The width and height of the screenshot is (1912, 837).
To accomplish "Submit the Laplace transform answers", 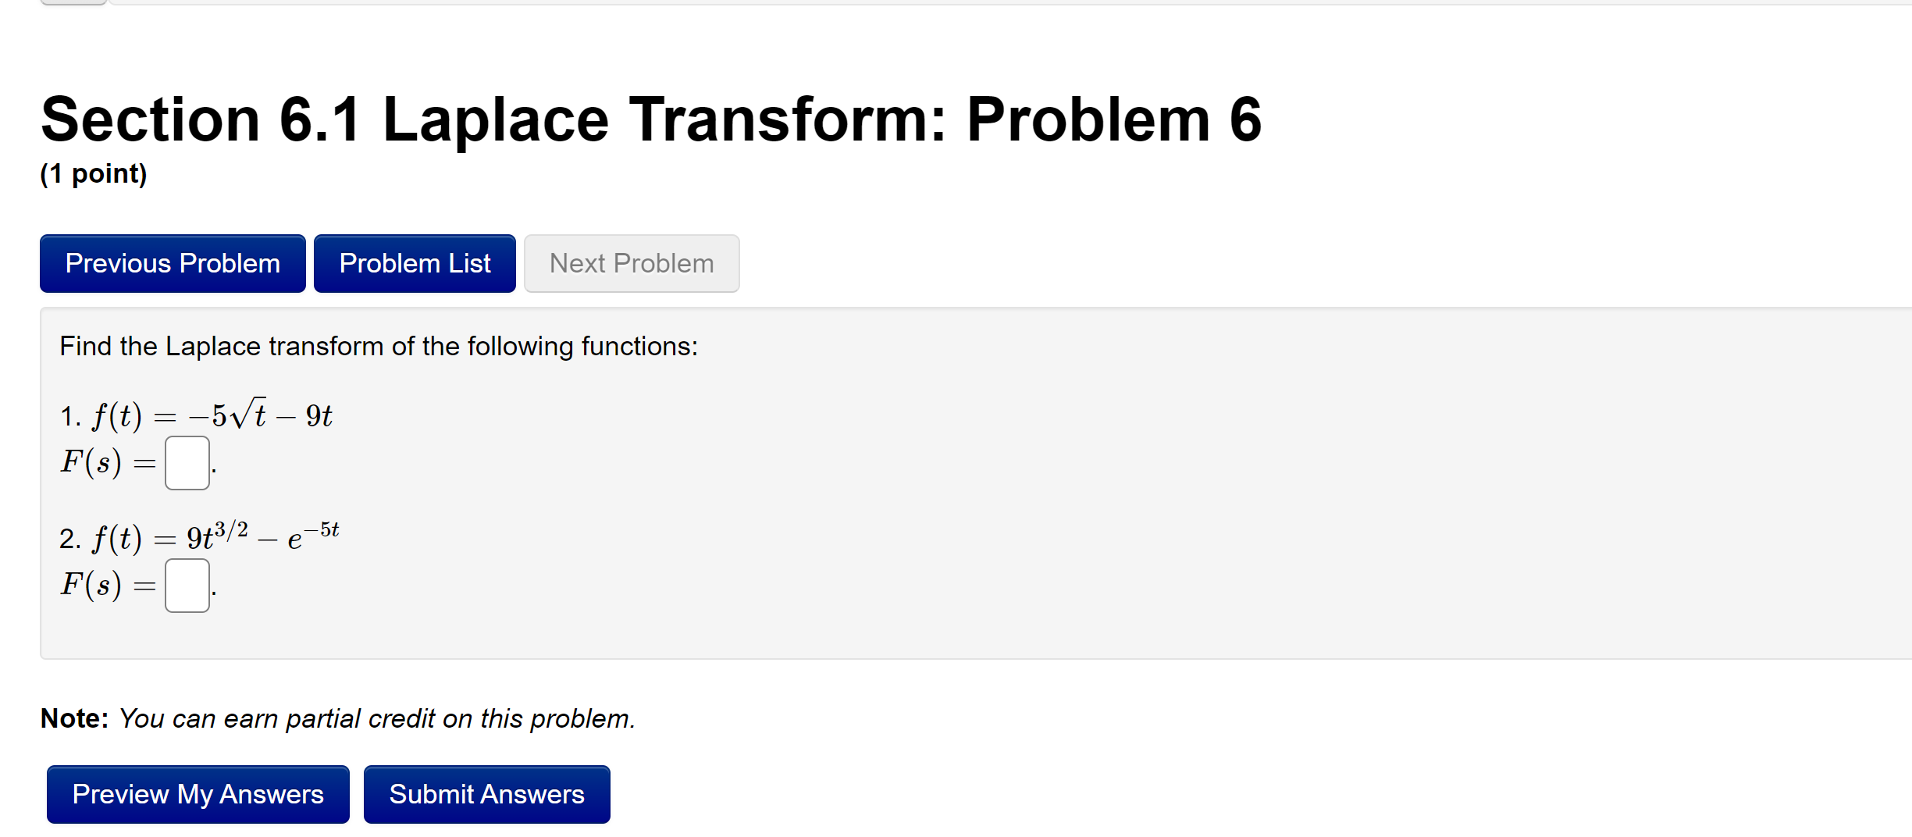I will [x=486, y=794].
